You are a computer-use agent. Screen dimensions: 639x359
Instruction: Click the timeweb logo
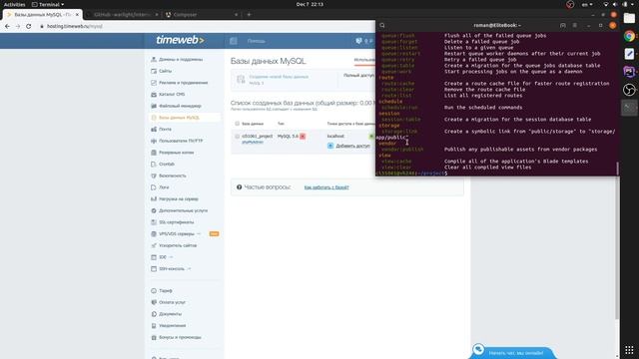point(180,40)
